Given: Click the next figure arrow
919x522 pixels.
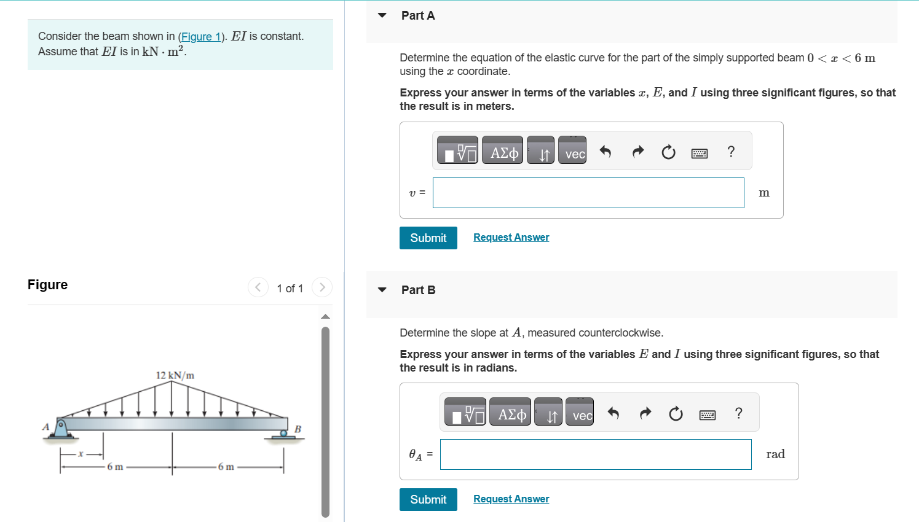Looking at the screenshot, I should tap(322, 287).
